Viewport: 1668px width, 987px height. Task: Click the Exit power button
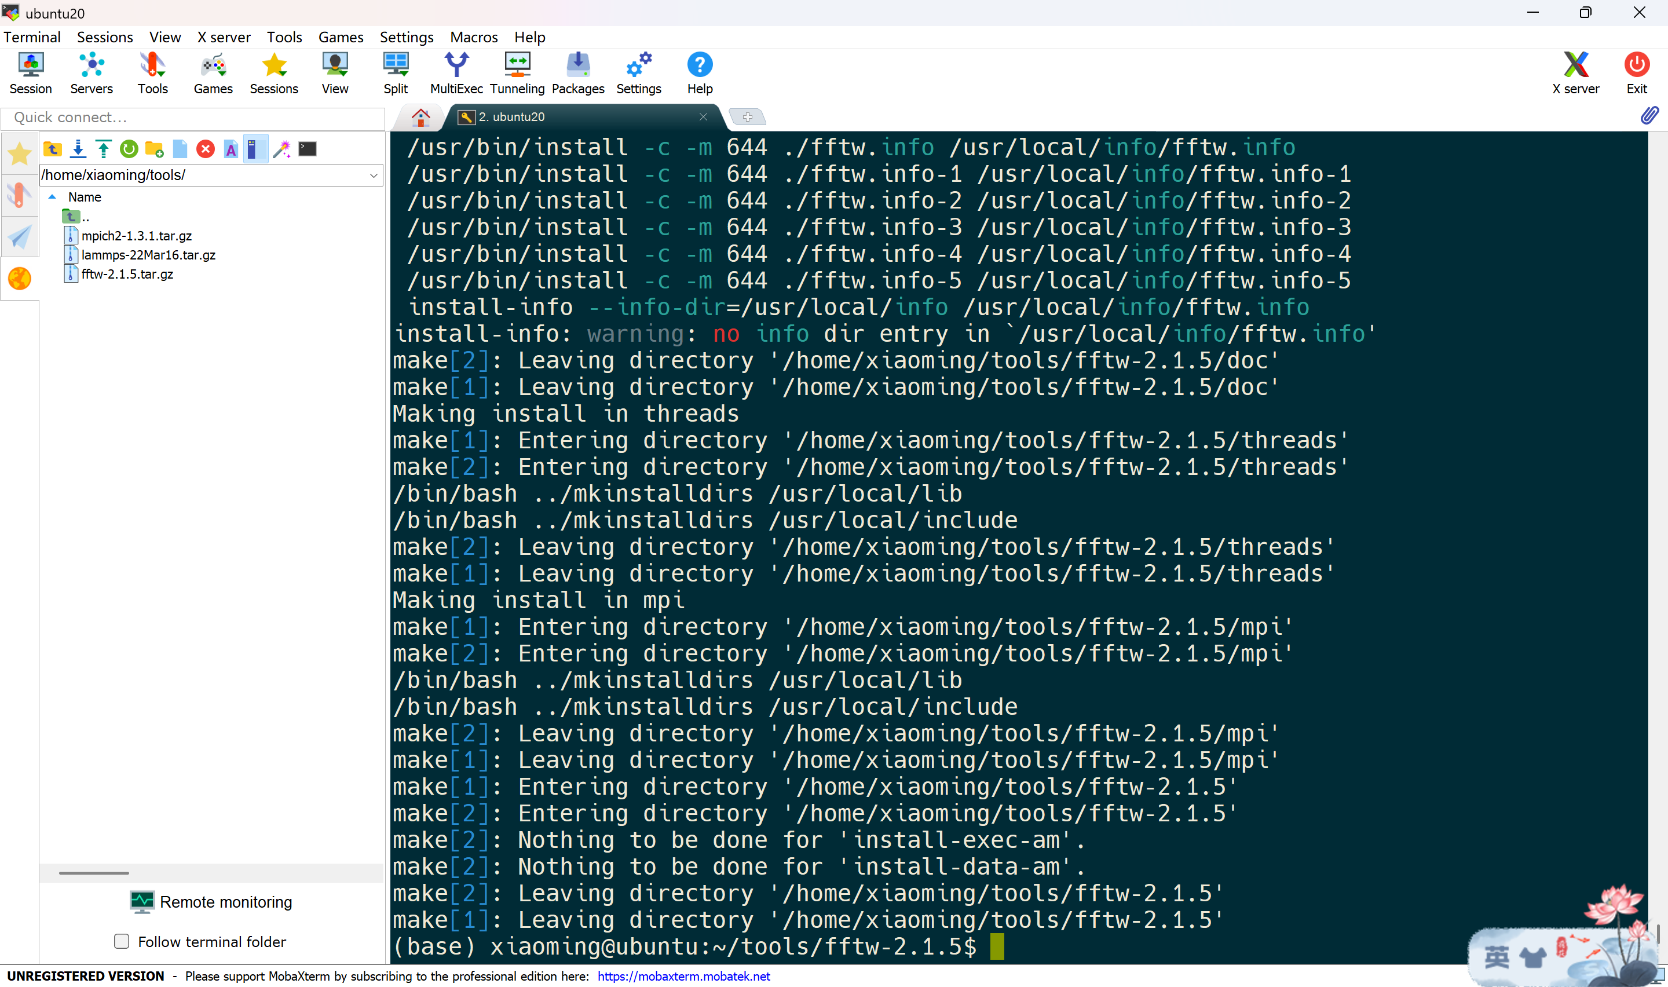1637,73
